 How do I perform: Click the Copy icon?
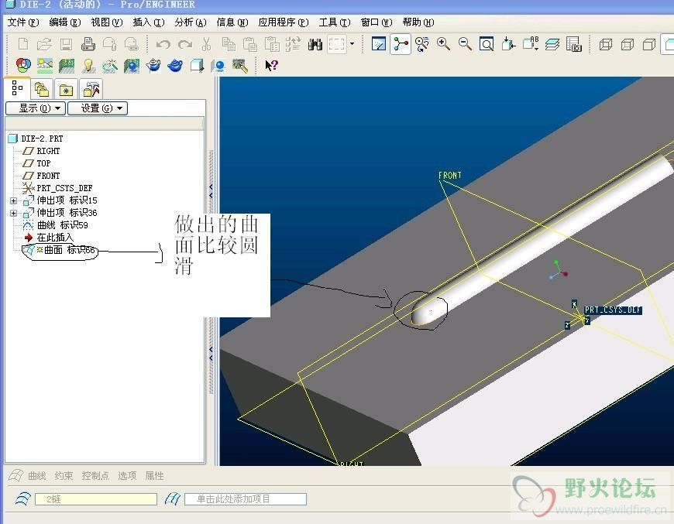point(229,44)
